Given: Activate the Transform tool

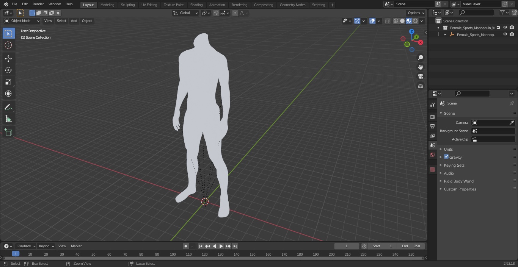Looking at the screenshot, I should tap(8, 94).
